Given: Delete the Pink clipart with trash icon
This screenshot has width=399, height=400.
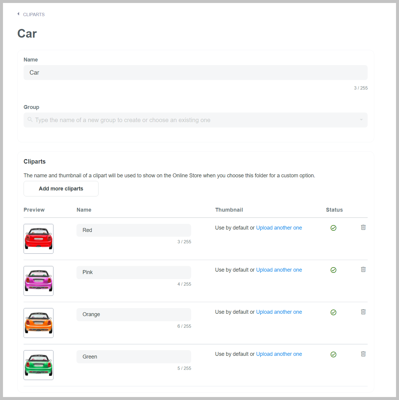Looking at the screenshot, I should (363, 270).
